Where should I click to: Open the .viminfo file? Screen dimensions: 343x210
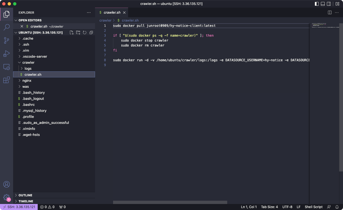[54, 129]
